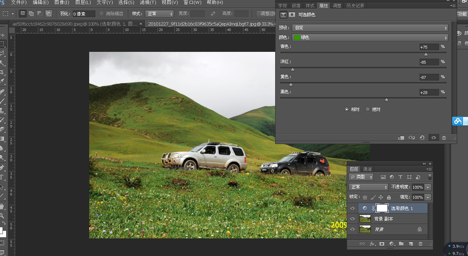468x256 pixels.
Task: Select the Magic Wand tool
Action: (2, 63)
